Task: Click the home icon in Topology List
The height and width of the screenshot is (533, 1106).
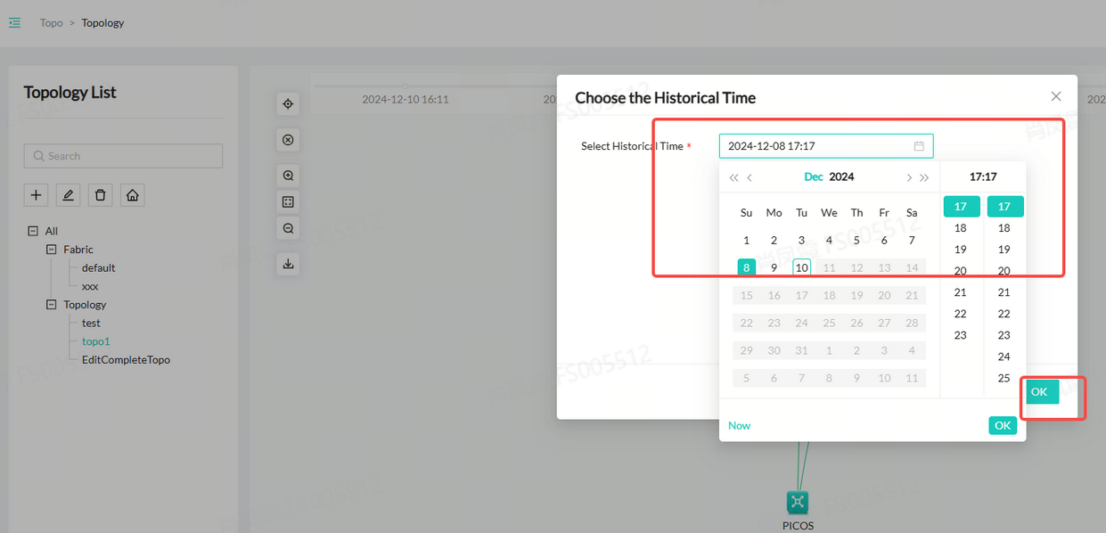Action: (x=133, y=195)
